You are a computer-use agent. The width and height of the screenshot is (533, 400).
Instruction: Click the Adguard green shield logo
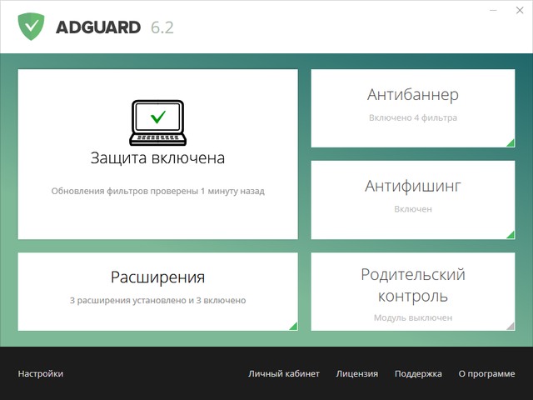click(32, 27)
